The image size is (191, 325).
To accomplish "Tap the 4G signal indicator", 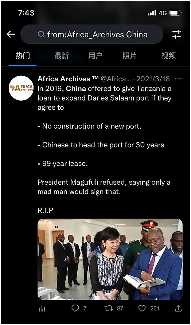I will point(163,13).
